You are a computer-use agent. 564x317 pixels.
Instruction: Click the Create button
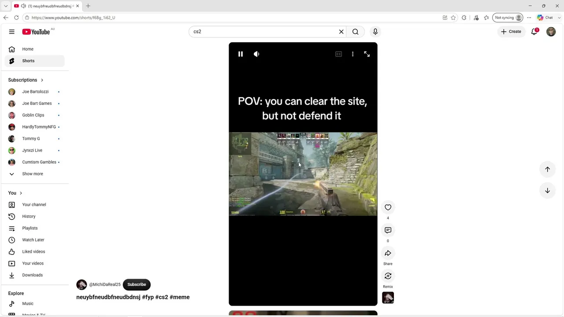point(511,32)
